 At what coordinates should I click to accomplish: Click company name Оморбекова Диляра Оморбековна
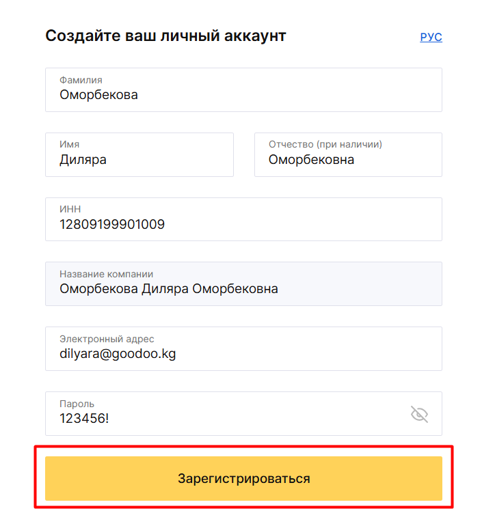(169, 289)
